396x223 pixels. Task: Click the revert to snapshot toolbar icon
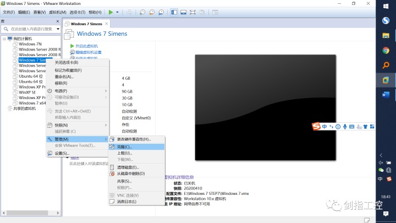pyautogui.click(x=152, y=12)
